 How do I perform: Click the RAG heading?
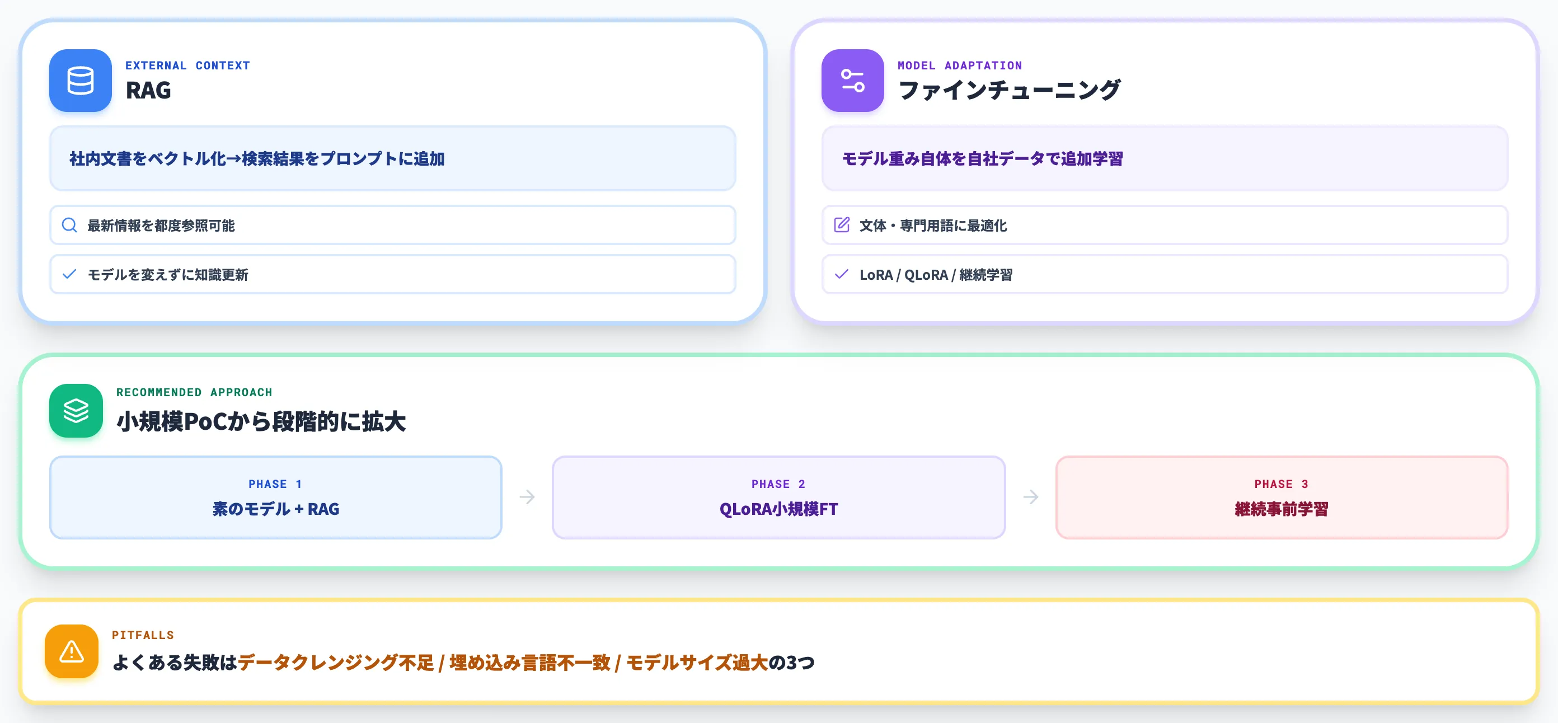coord(148,90)
